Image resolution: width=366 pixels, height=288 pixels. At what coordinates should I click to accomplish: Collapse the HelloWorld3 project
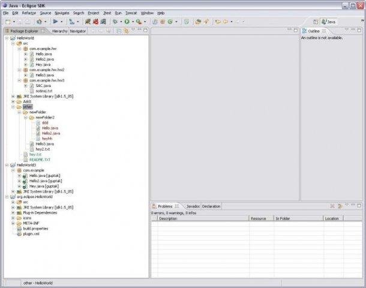tap(7, 165)
